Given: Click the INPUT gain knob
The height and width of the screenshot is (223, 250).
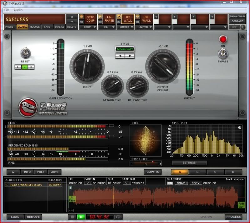Looking at the screenshot, I should click(x=87, y=66).
